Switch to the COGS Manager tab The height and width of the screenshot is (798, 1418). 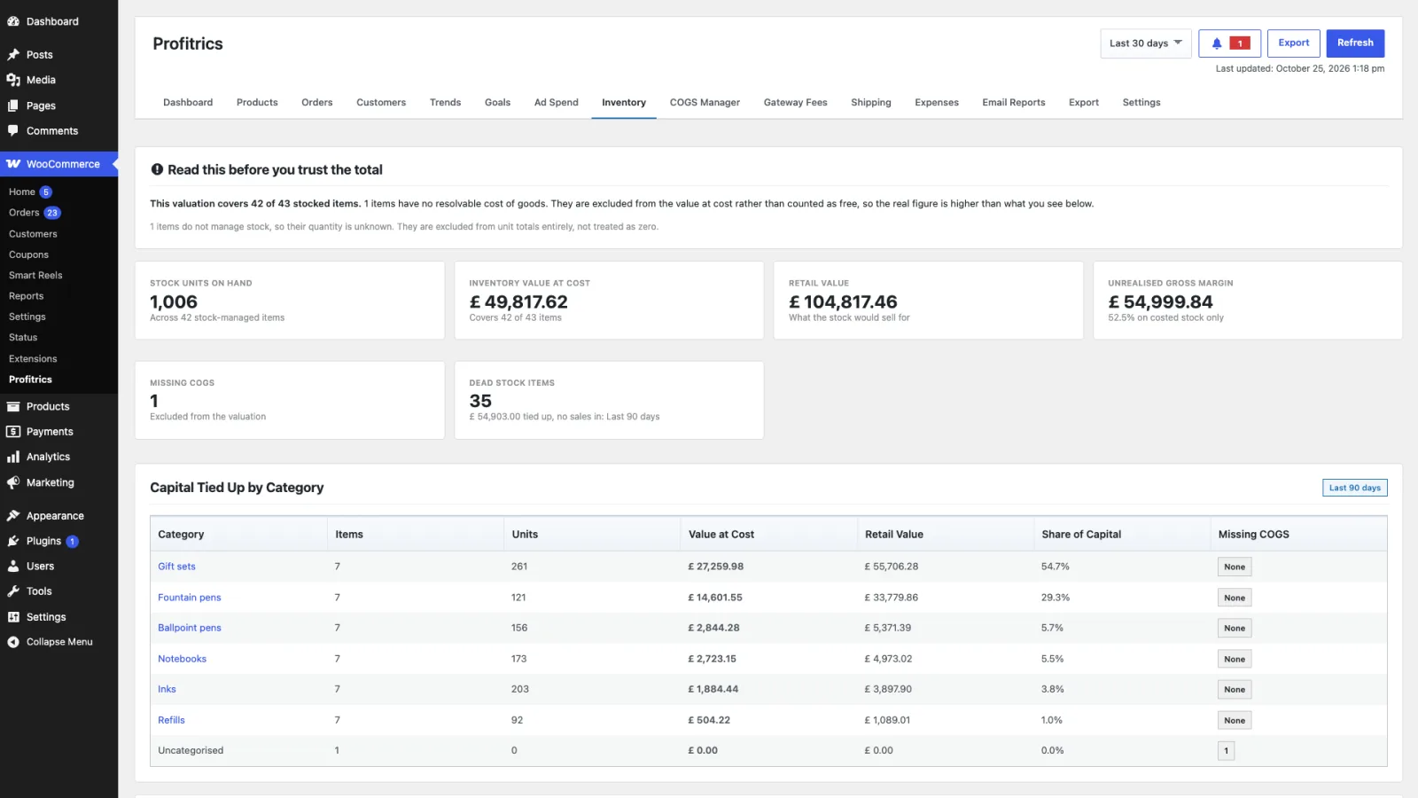coord(705,103)
